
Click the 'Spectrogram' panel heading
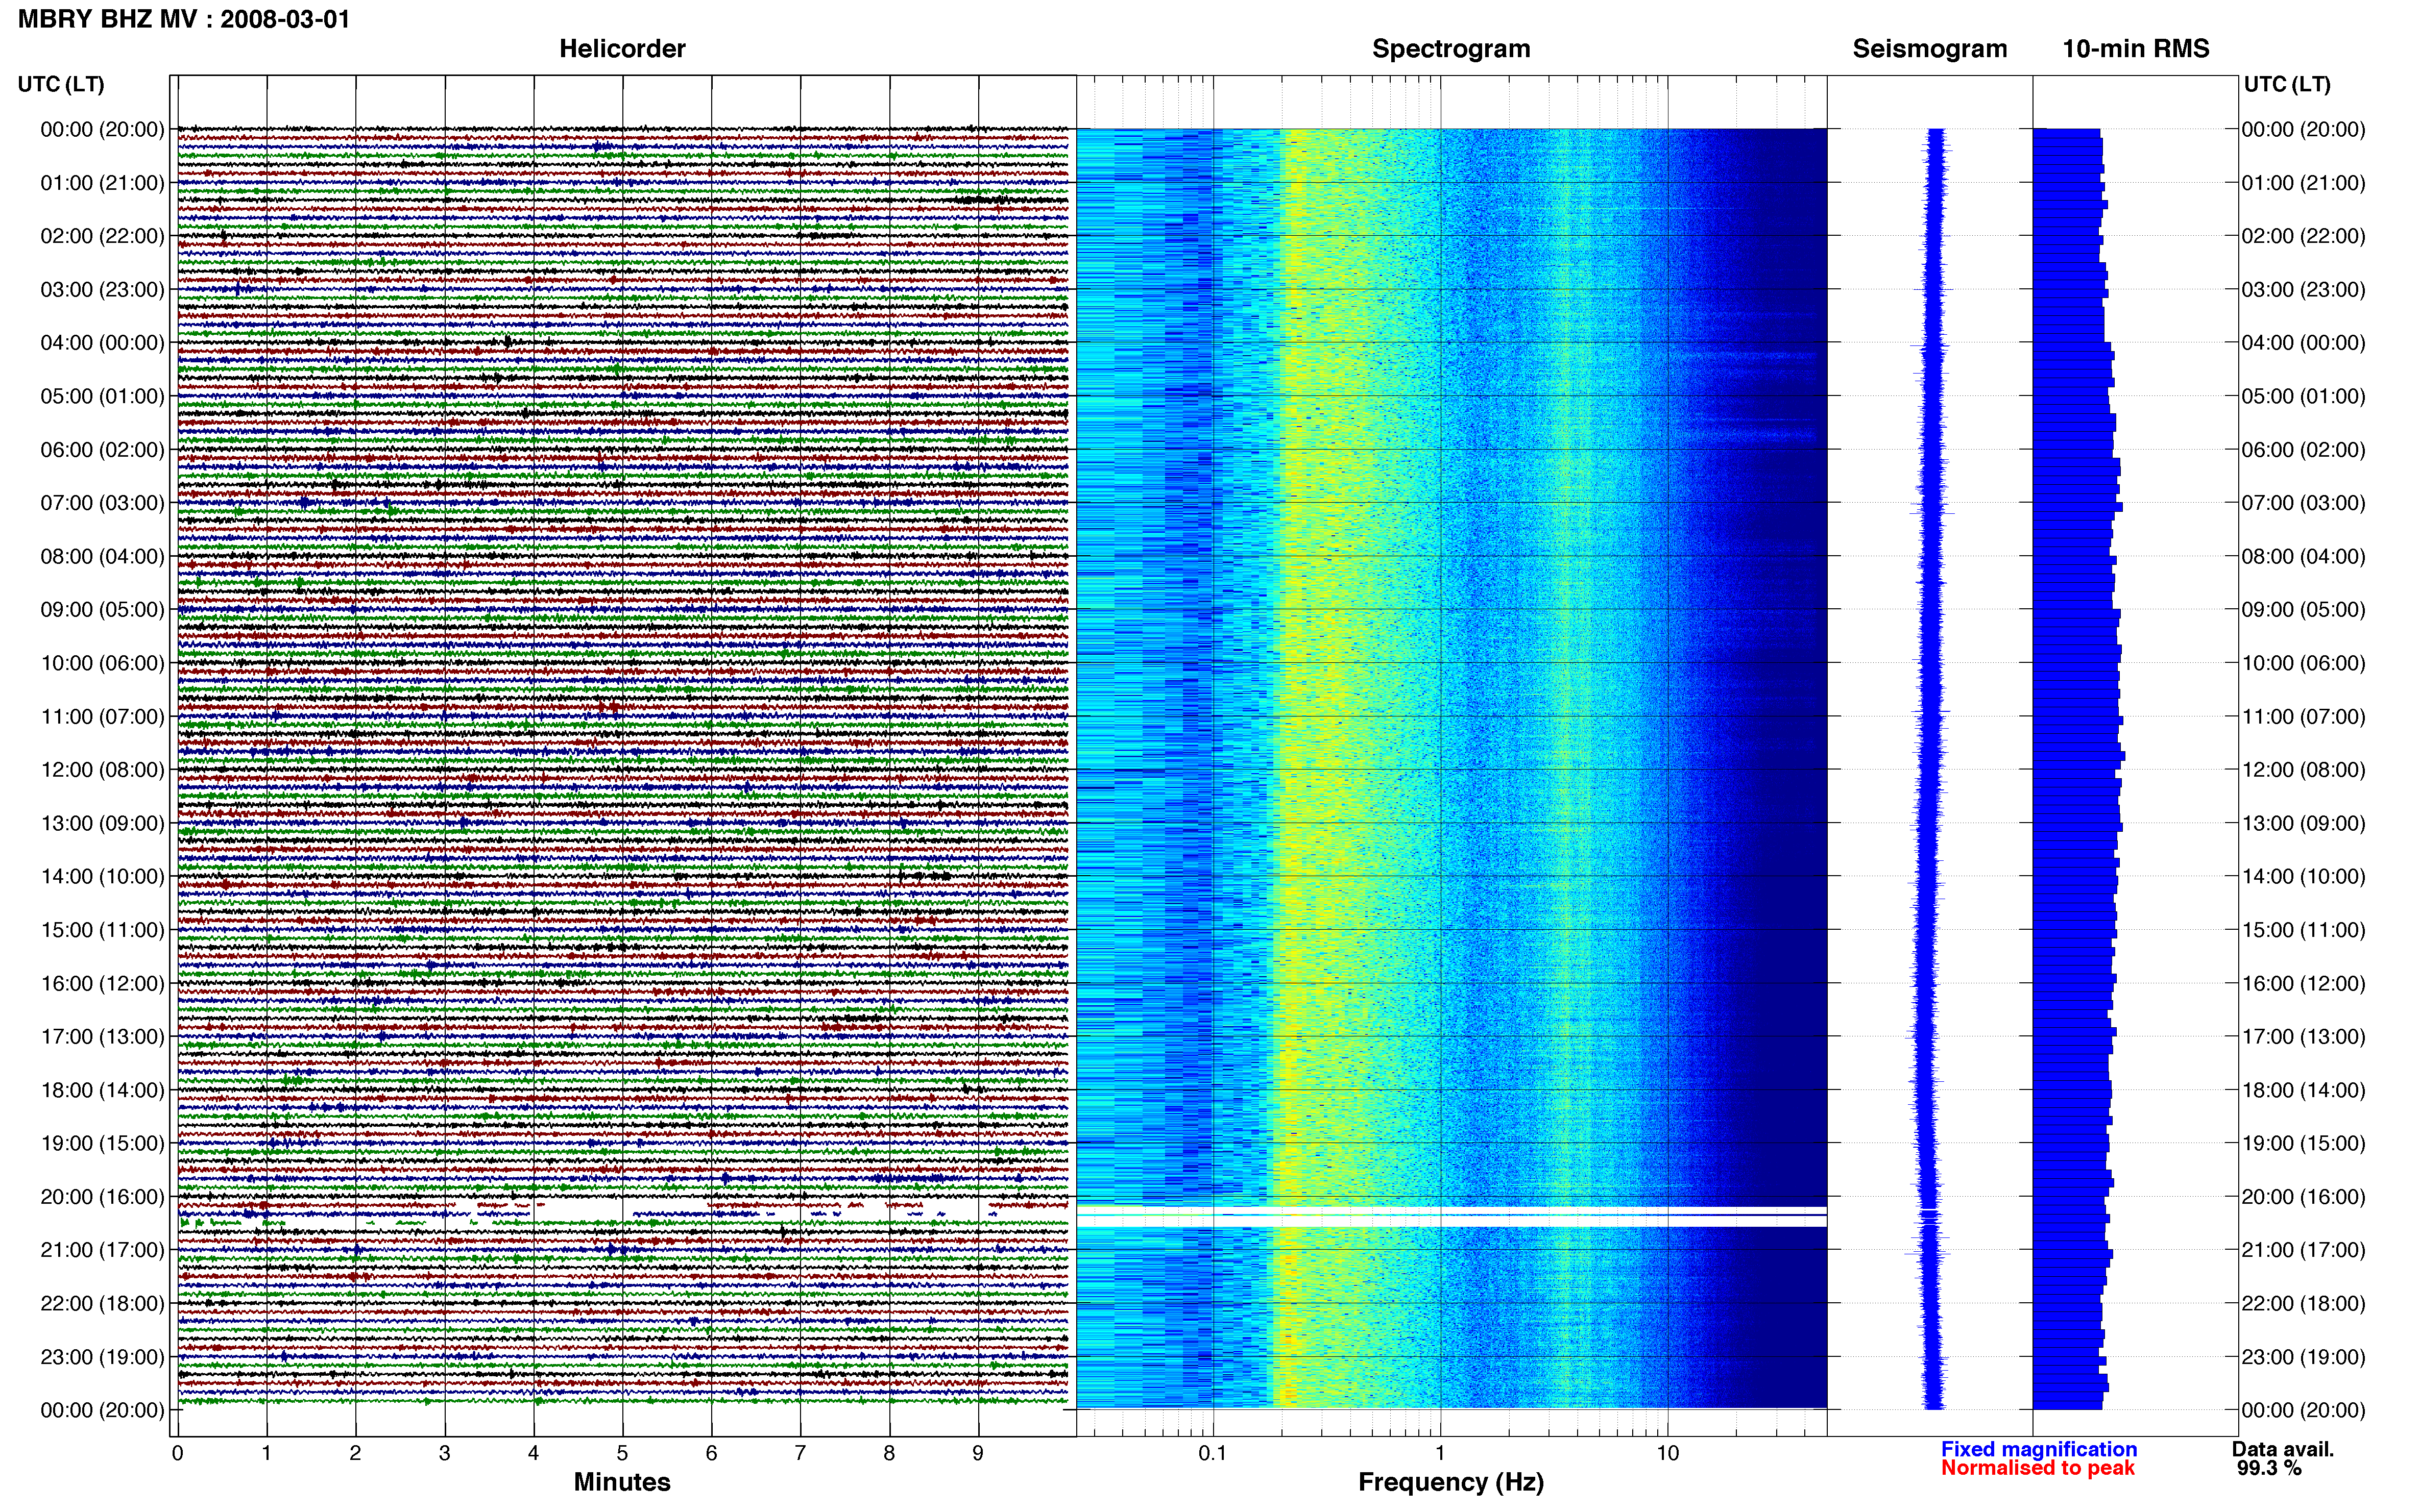[1450, 49]
